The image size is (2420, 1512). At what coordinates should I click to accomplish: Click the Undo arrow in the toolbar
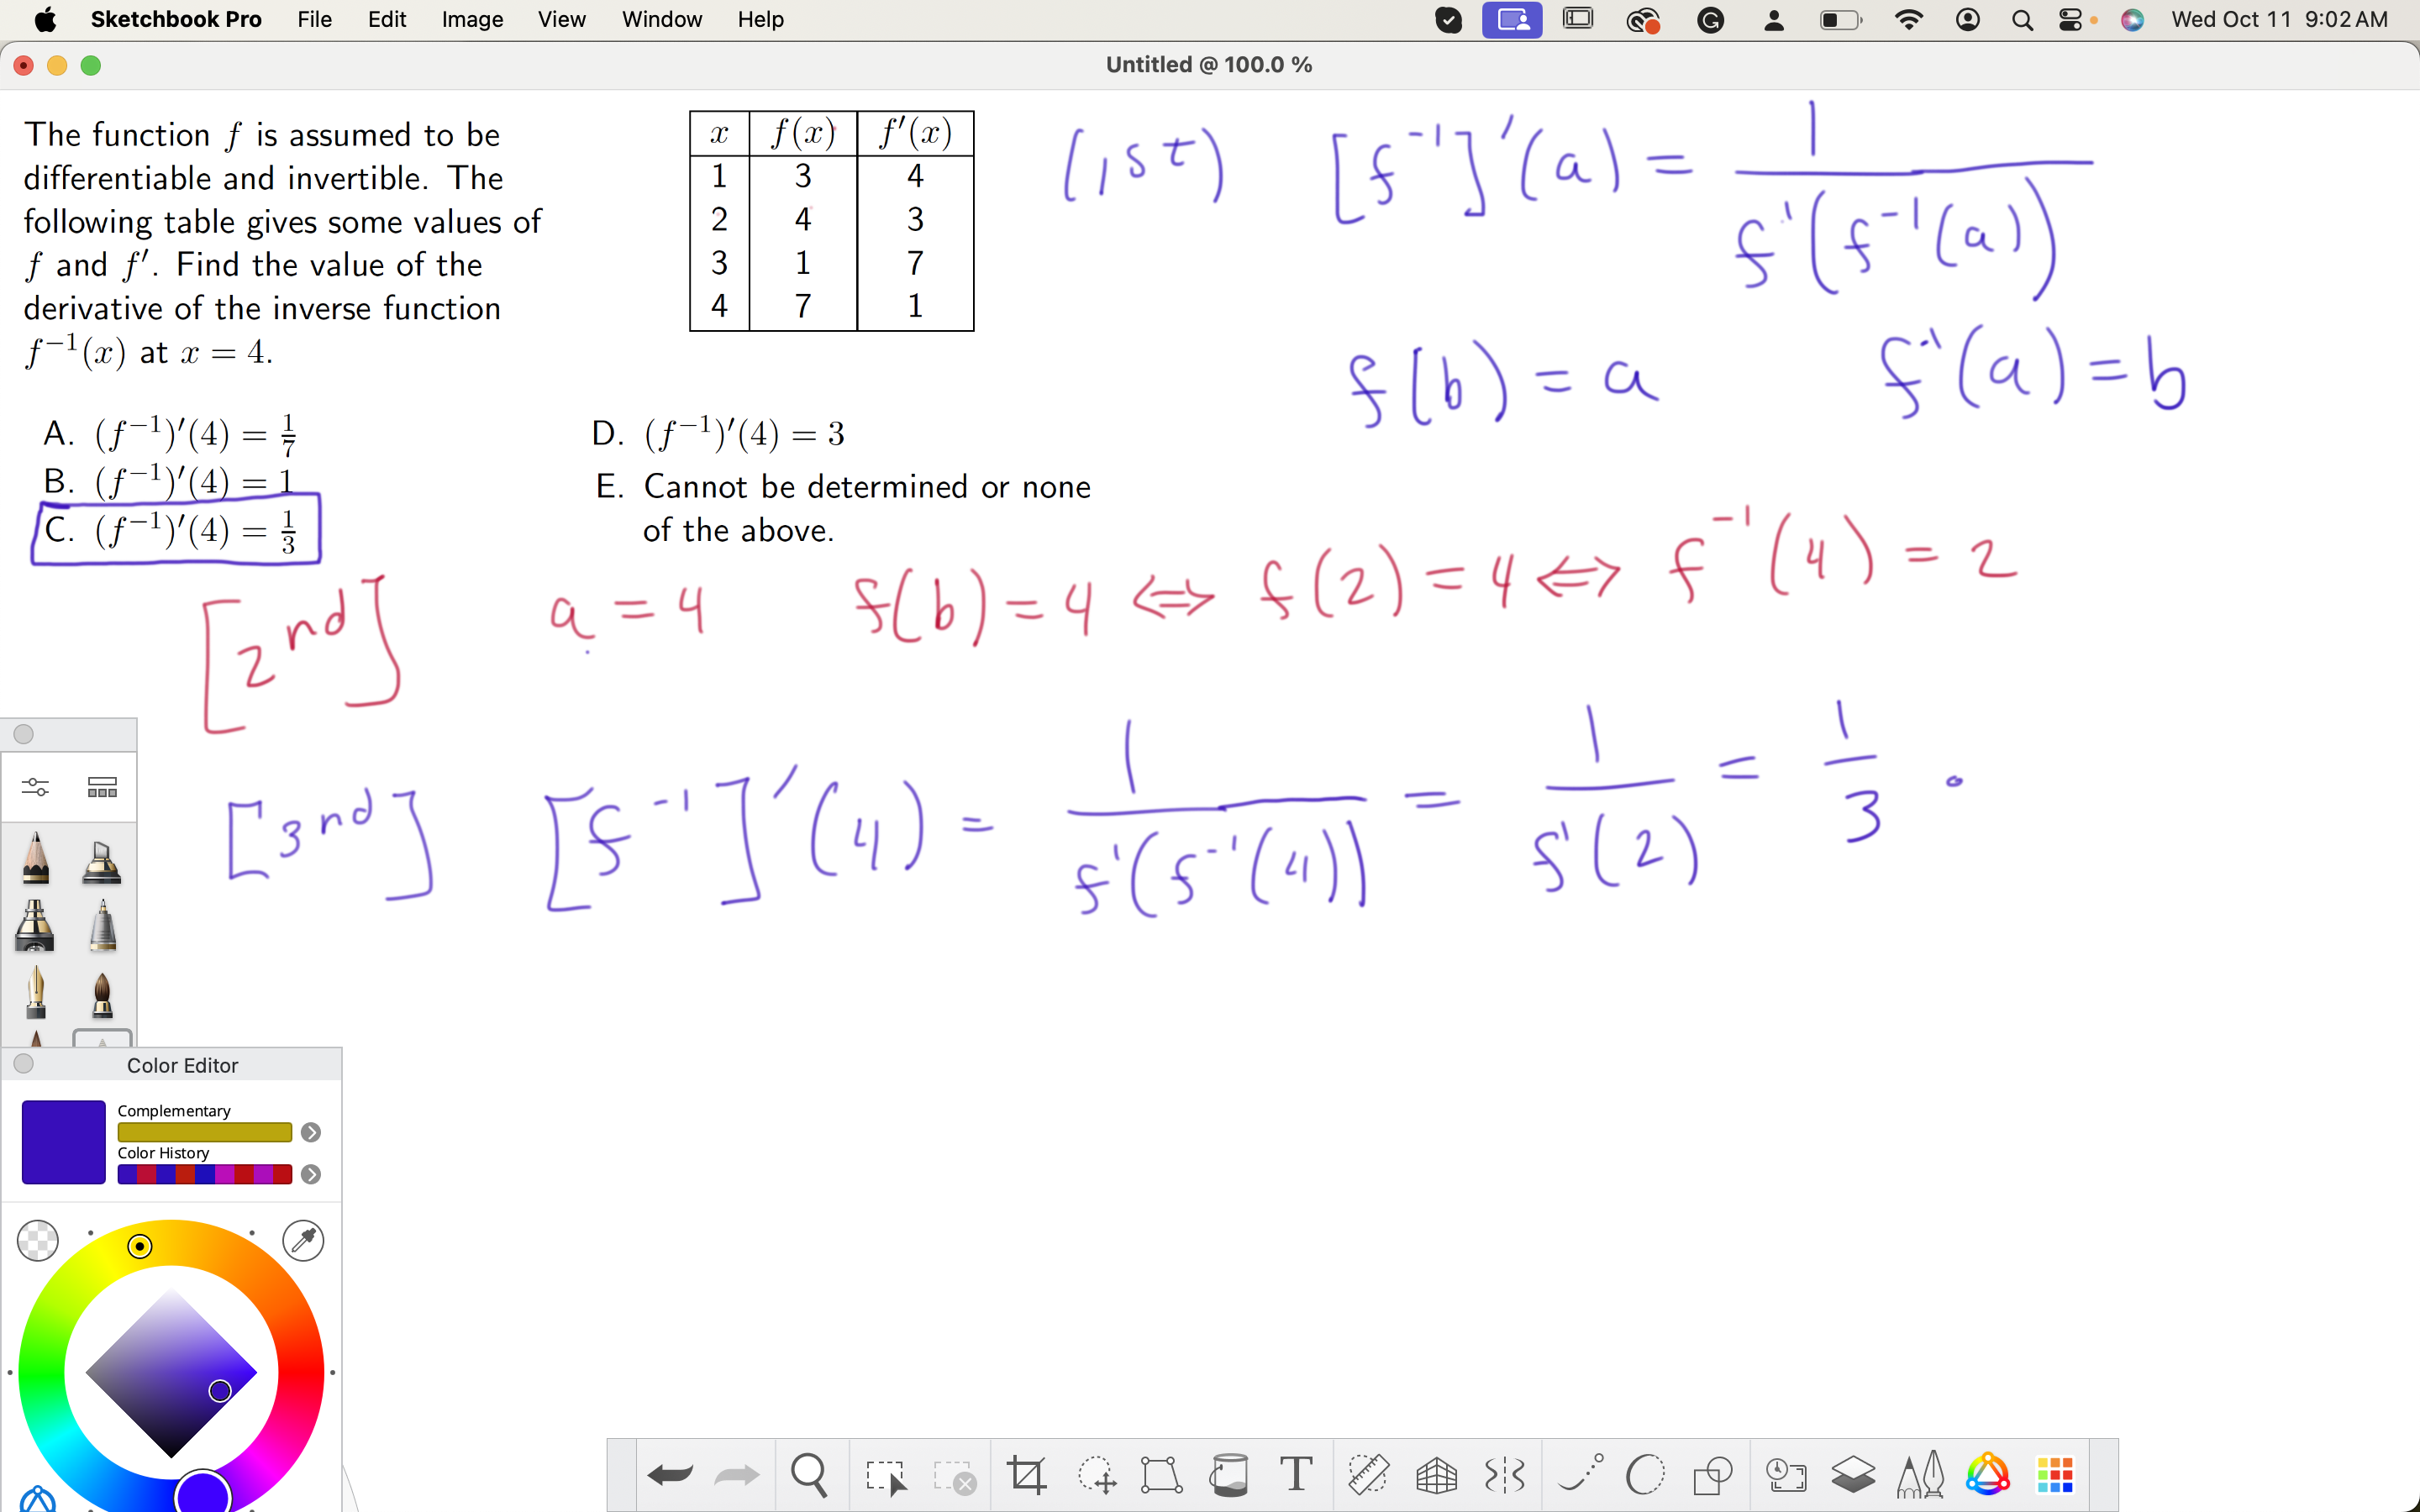pyautogui.click(x=669, y=1474)
